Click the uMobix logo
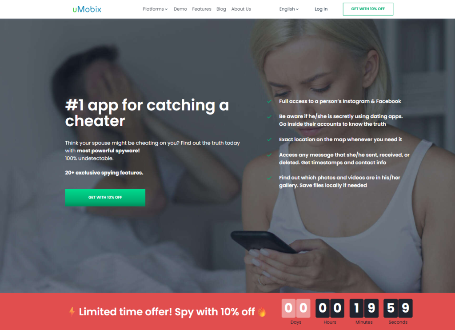 tap(87, 9)
